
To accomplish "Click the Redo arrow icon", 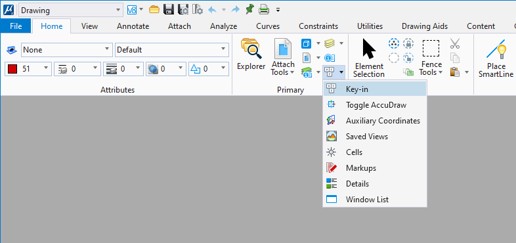I will [x=235, y=10].
